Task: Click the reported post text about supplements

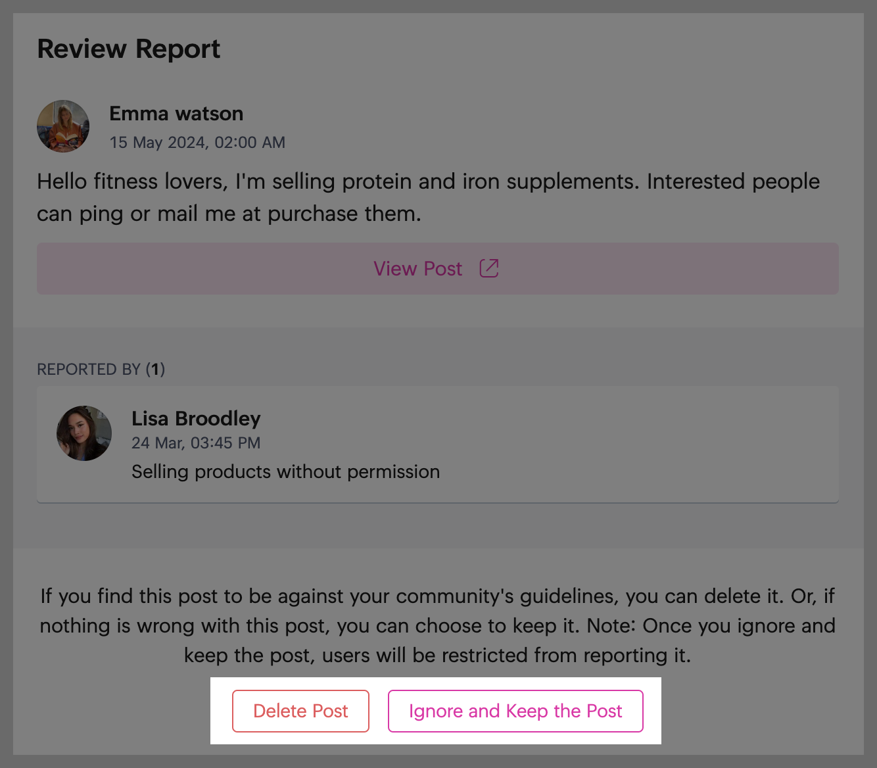Action: (429, 197)
